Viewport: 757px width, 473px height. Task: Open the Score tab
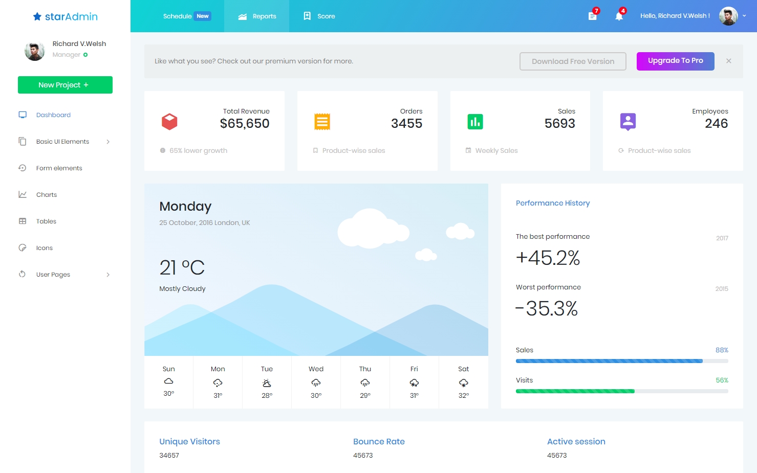coord(319,16)
